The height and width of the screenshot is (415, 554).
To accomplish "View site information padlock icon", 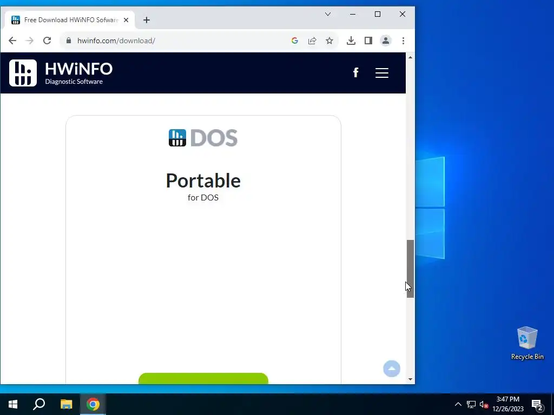I will click(69, 41).
